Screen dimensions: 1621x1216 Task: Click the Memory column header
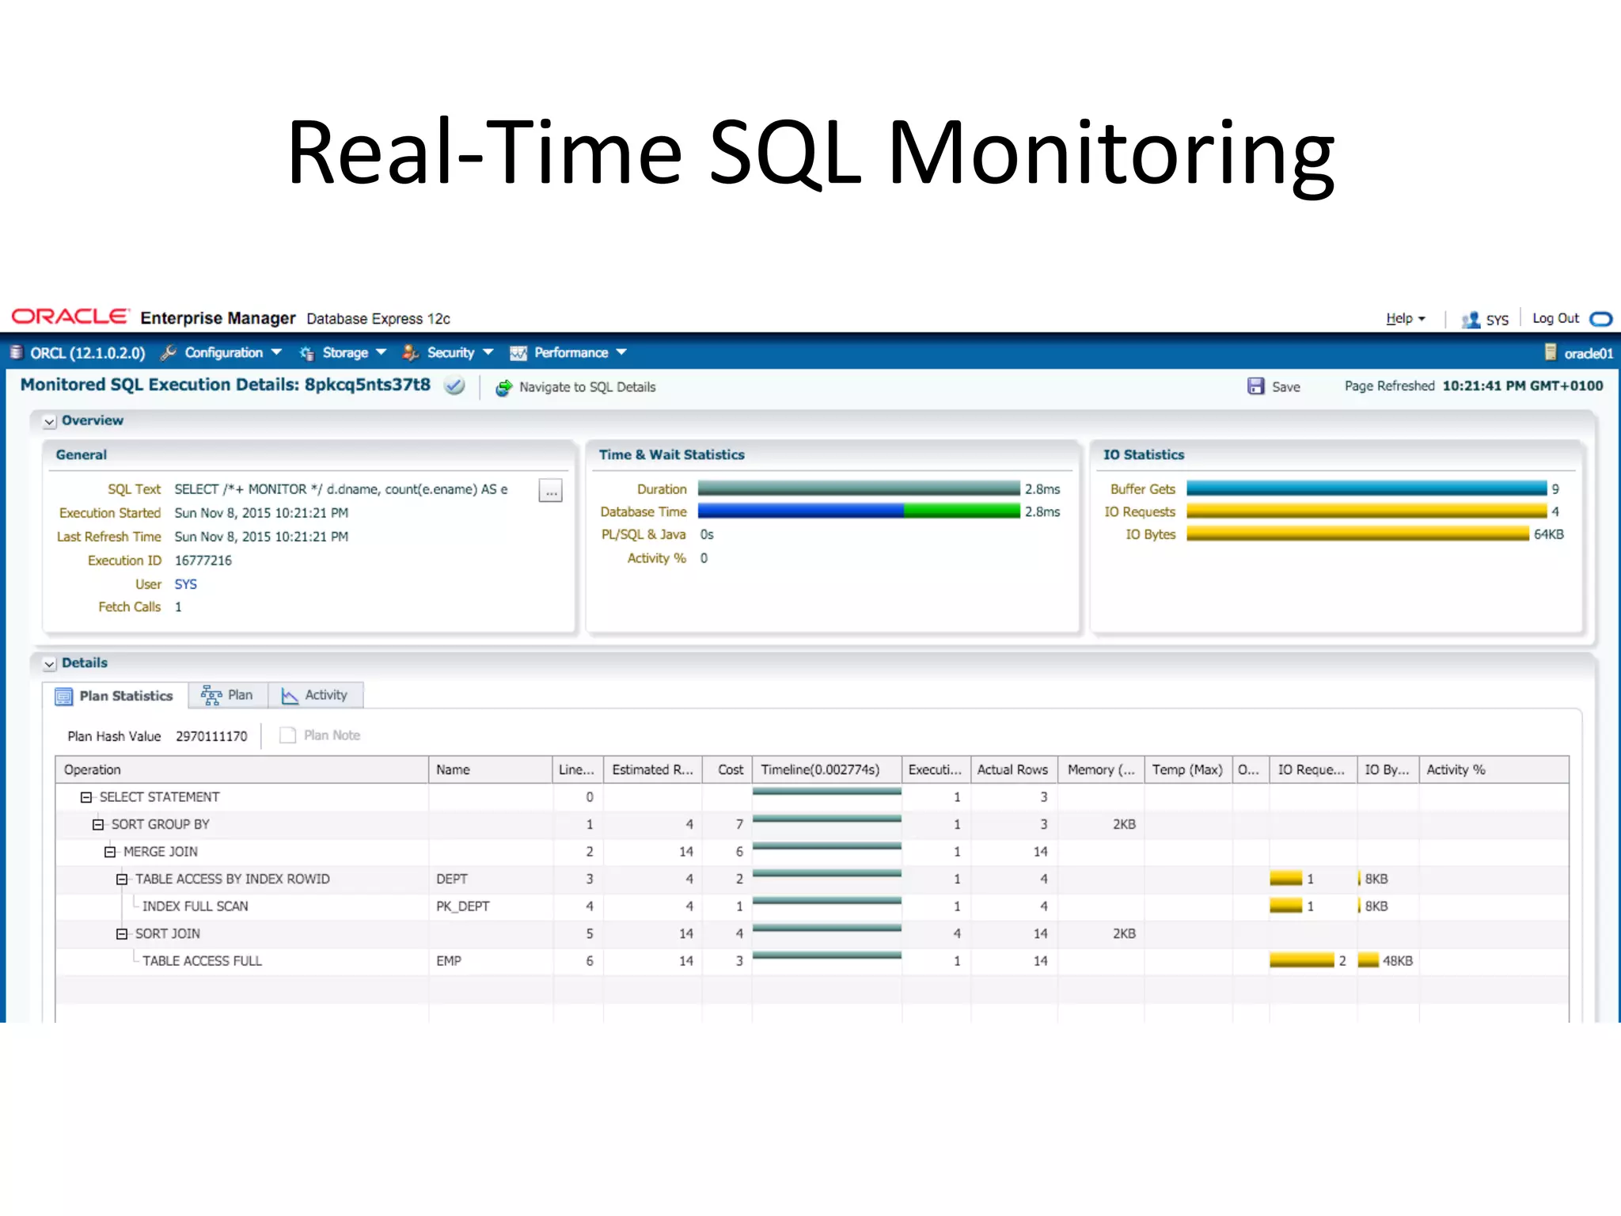coord(1101,769)
